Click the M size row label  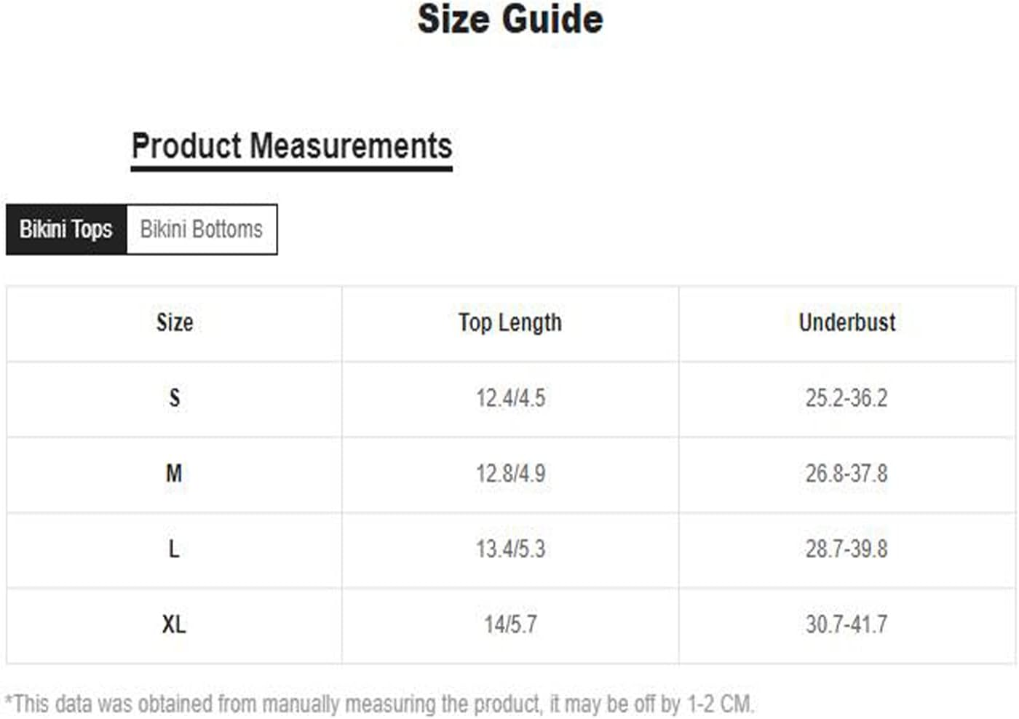(175, 474)
